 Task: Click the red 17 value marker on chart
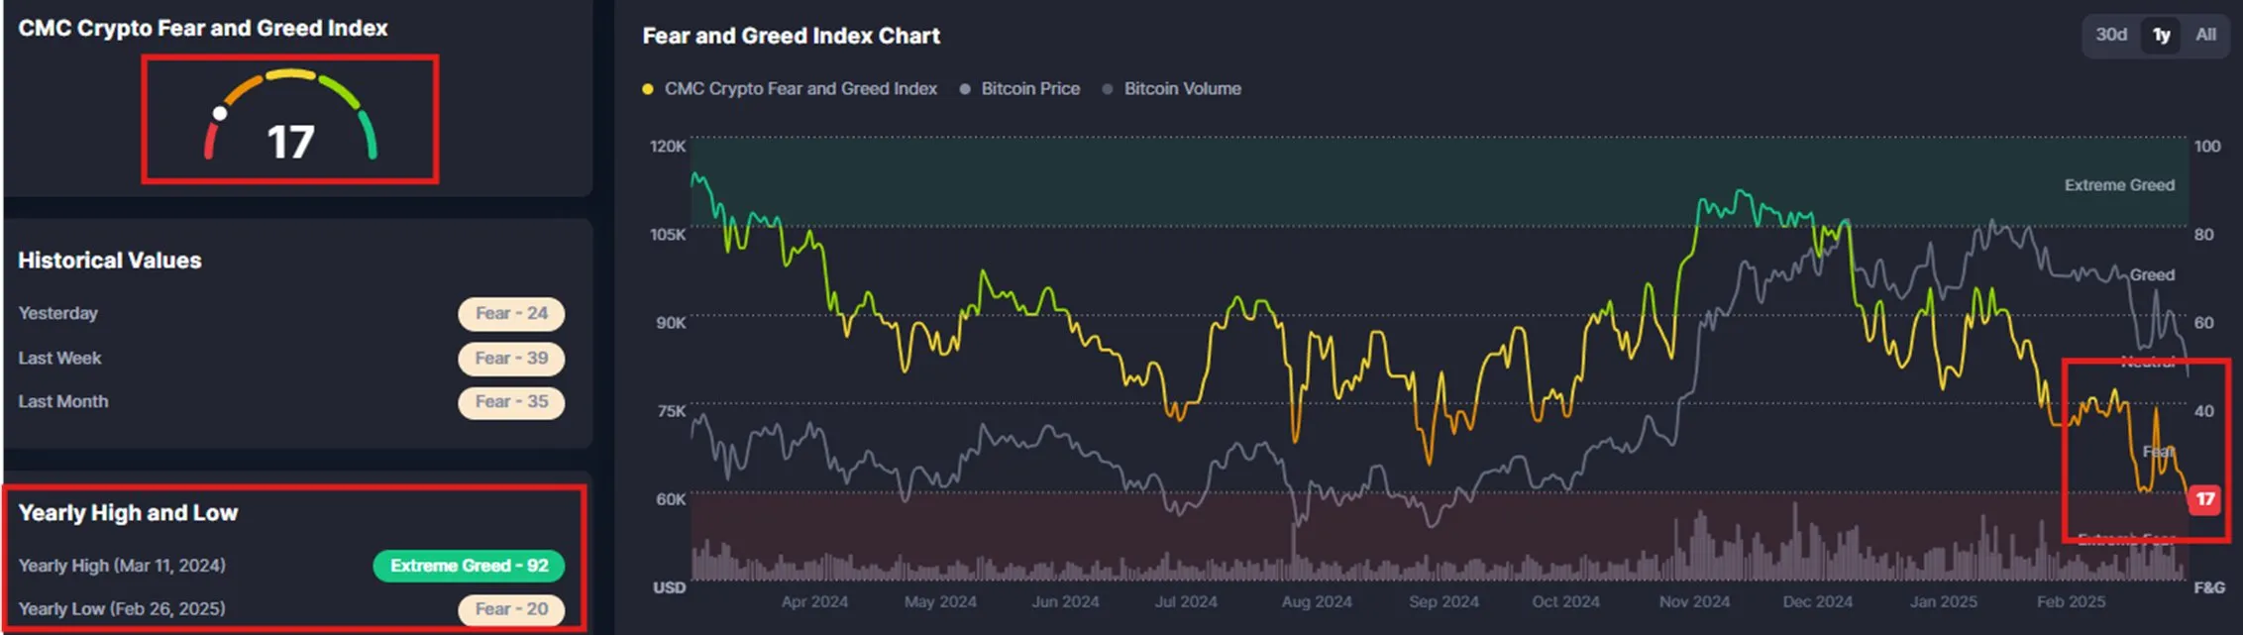coord(2204,499)
